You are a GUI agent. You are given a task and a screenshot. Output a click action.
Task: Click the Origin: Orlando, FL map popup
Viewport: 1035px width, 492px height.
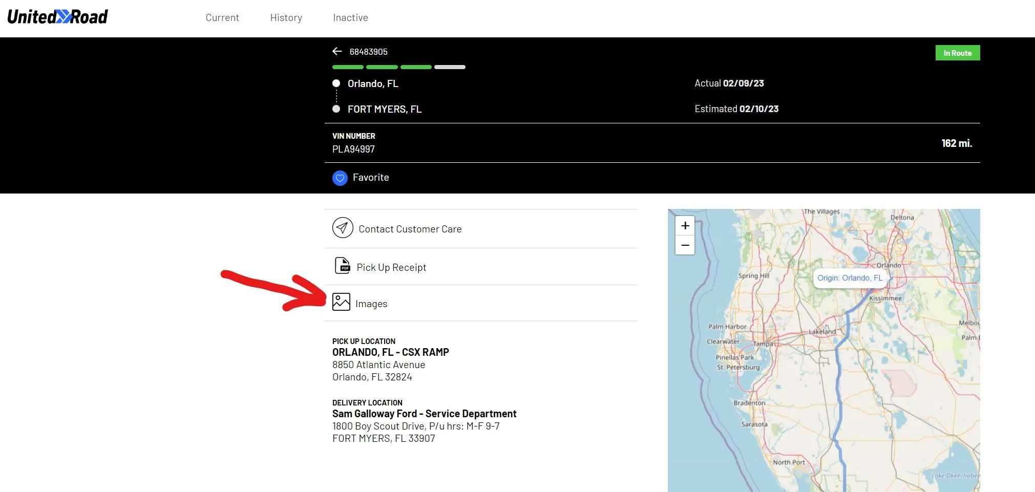coord(850,278)
